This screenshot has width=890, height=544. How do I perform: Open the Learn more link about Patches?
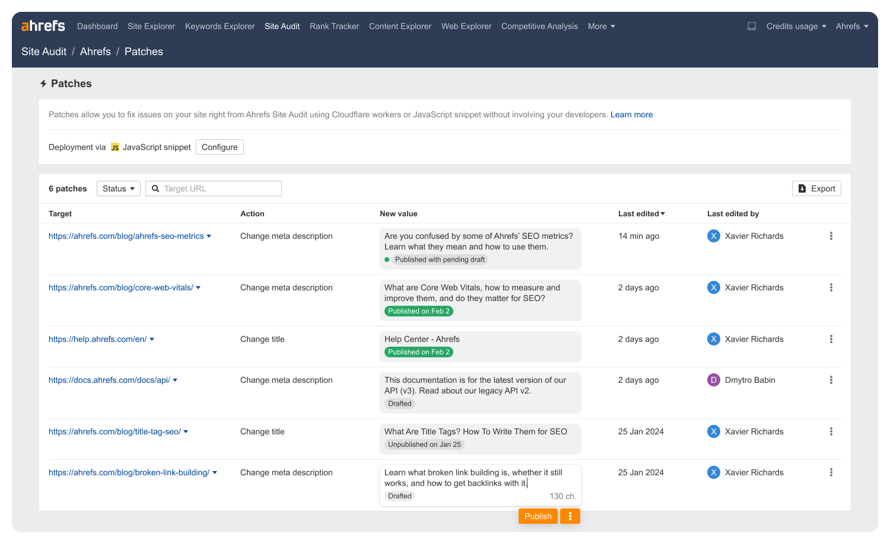(x=631, y=114)
